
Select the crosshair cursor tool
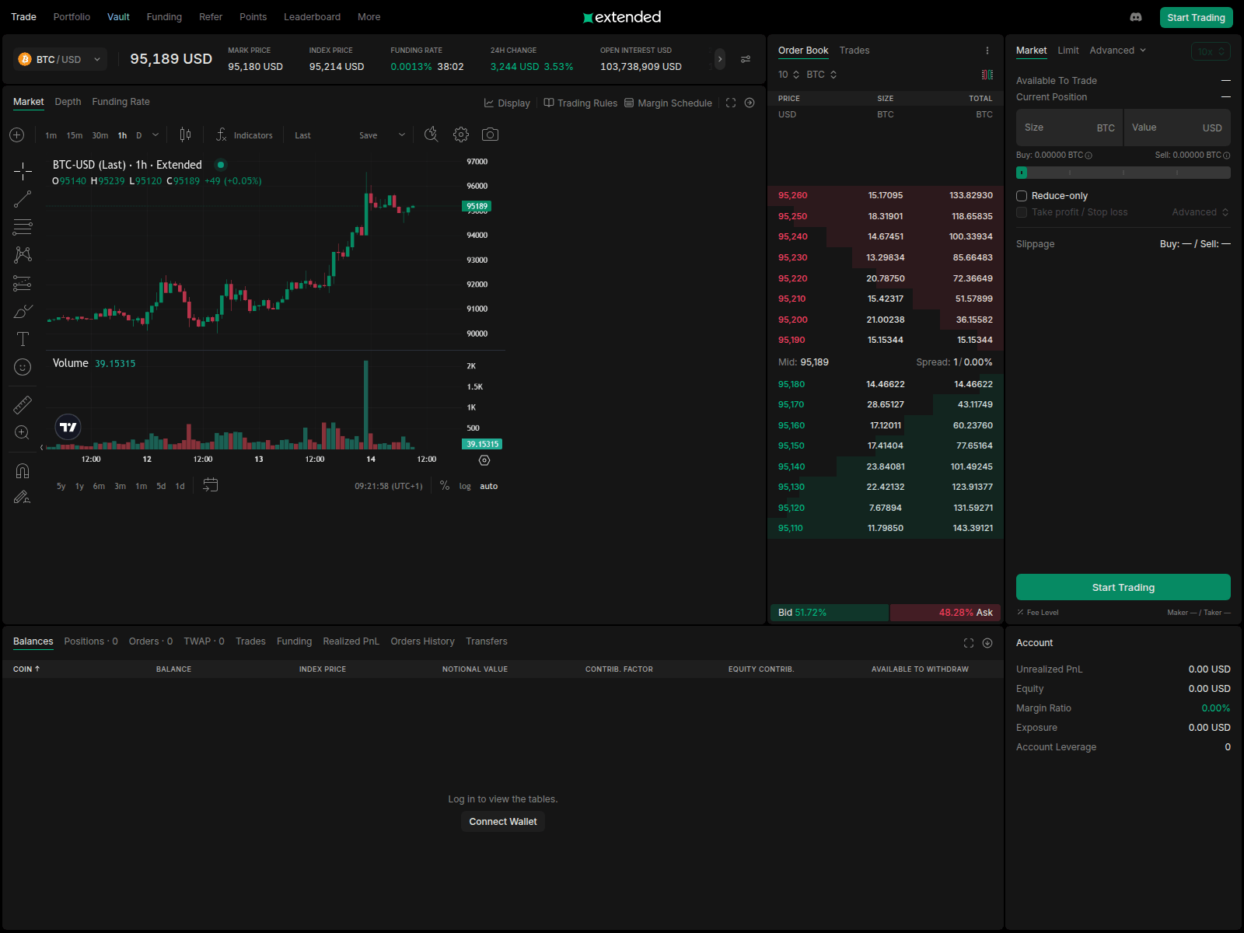23,171
